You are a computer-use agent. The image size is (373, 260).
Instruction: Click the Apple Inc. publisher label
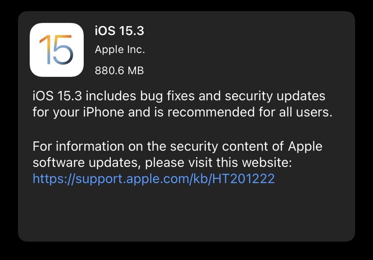120,49
